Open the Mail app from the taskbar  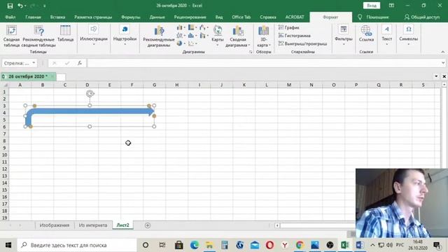pos(255,245)
